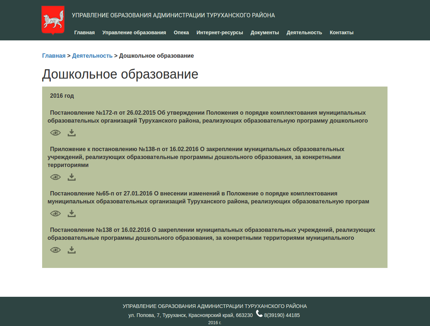This screenshot has width=430, height=326.
Task: View Постановление №65-п with eye icon
Action: tap(55, 213)
